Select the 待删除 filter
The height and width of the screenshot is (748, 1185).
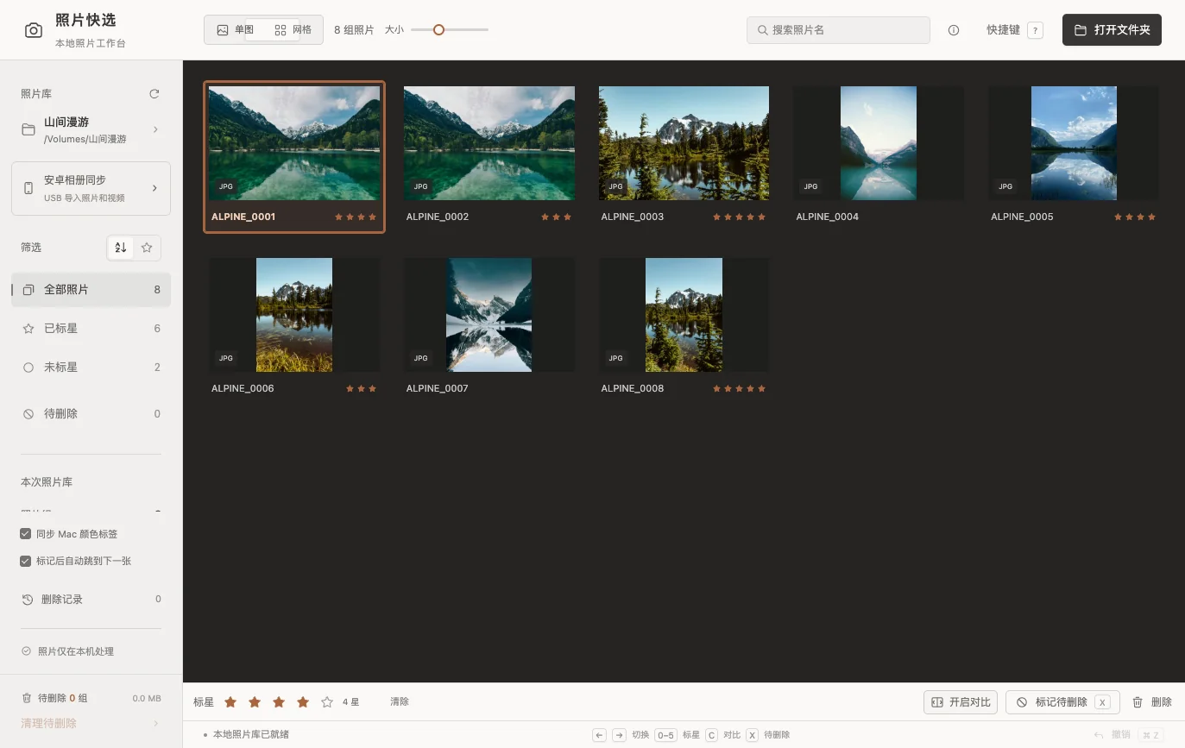pos(91,414)
